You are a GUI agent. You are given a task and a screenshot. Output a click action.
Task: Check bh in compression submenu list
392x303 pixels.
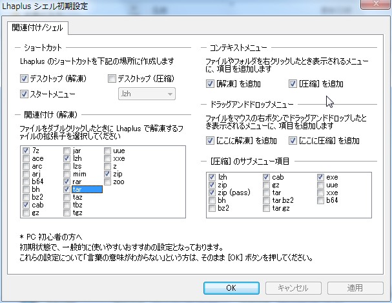(212, 200)
